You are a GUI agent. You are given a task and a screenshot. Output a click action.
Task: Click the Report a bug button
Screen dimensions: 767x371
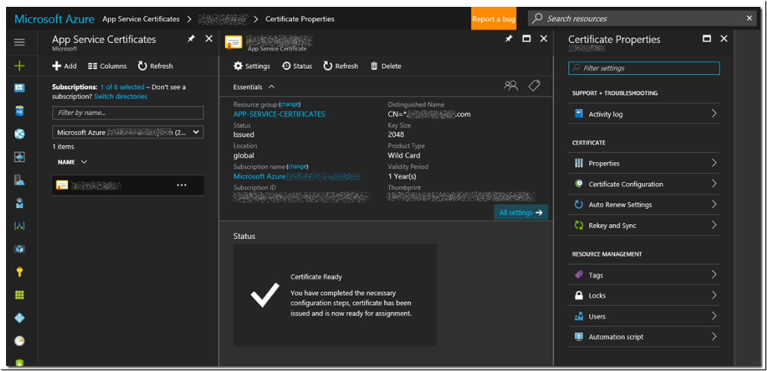(x=493, y=18)
